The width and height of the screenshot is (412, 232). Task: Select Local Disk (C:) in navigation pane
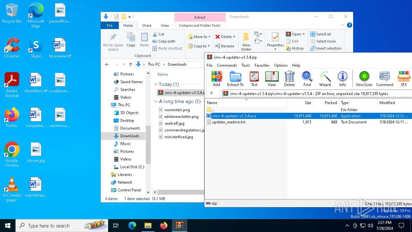[x=128, y=167]
